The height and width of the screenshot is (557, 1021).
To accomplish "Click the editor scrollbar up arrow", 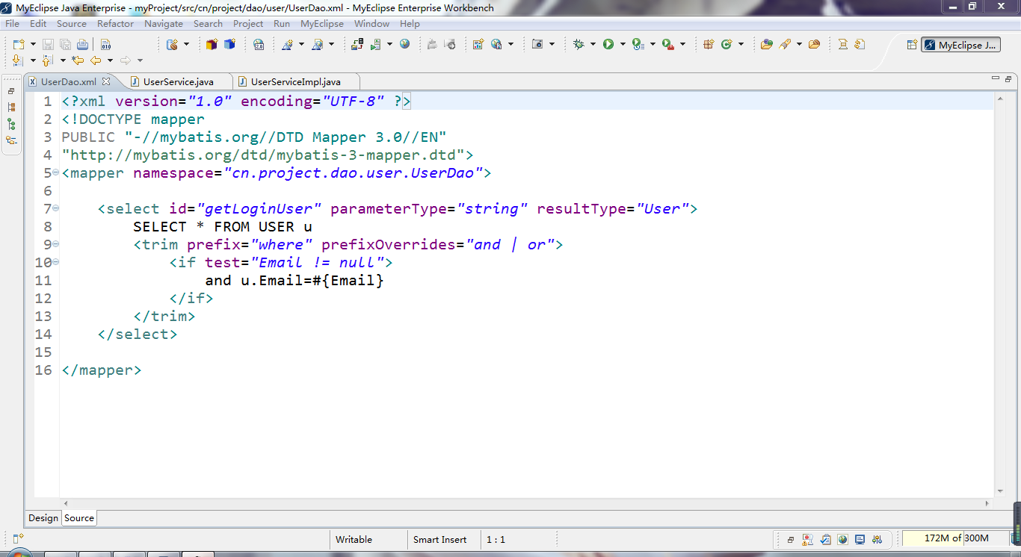I will click(1001, 98).
